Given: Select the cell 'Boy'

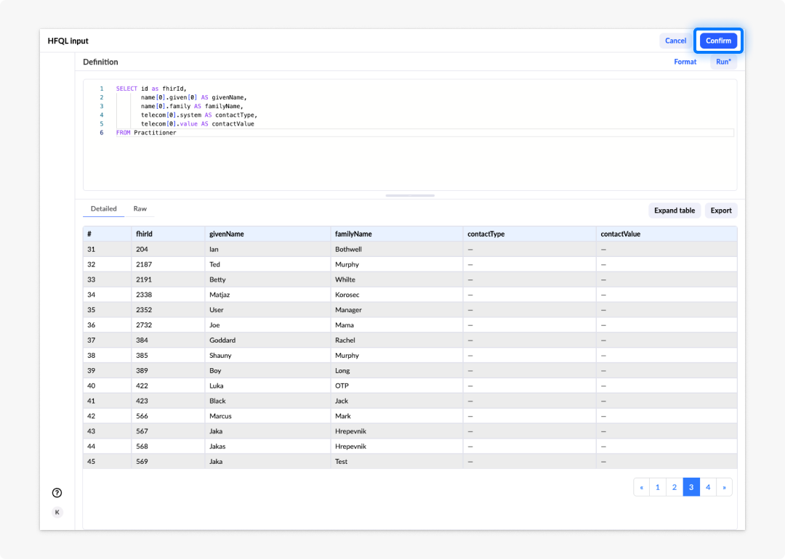Looking at the screenshot, I should pyautogui.click(x=267, y=370).
